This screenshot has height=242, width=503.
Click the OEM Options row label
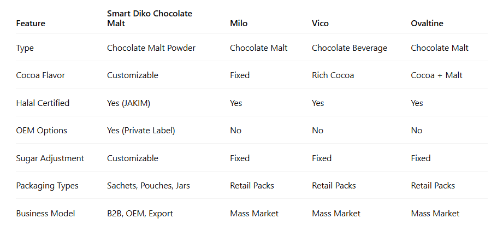click(42, 131)
